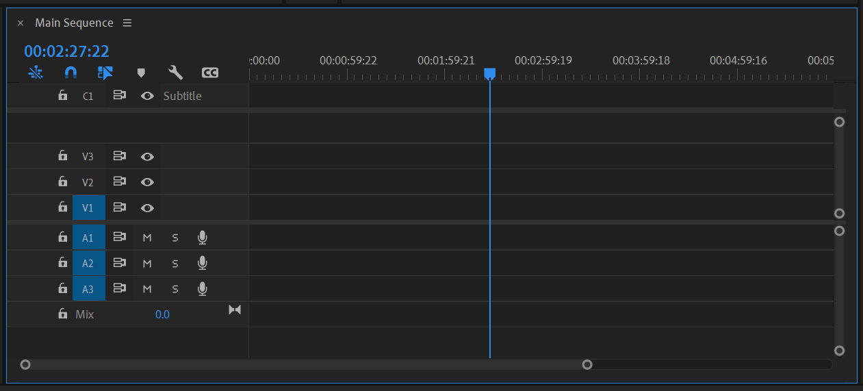Toggle A1 track targeting
Viewport: 863px width, 391px height.
(x=89, y=238)
